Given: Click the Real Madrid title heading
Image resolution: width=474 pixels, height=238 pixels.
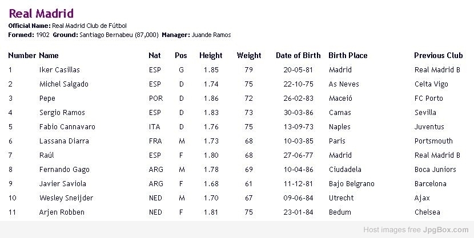Looking at the screenshot, I should point(42,14).
